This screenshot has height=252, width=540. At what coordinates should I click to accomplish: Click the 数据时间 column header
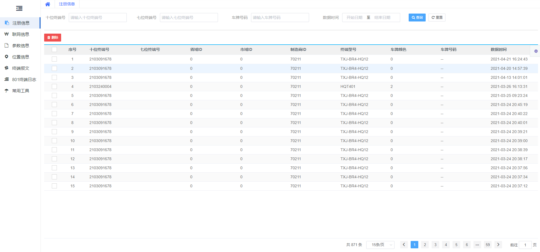[499, 49]
